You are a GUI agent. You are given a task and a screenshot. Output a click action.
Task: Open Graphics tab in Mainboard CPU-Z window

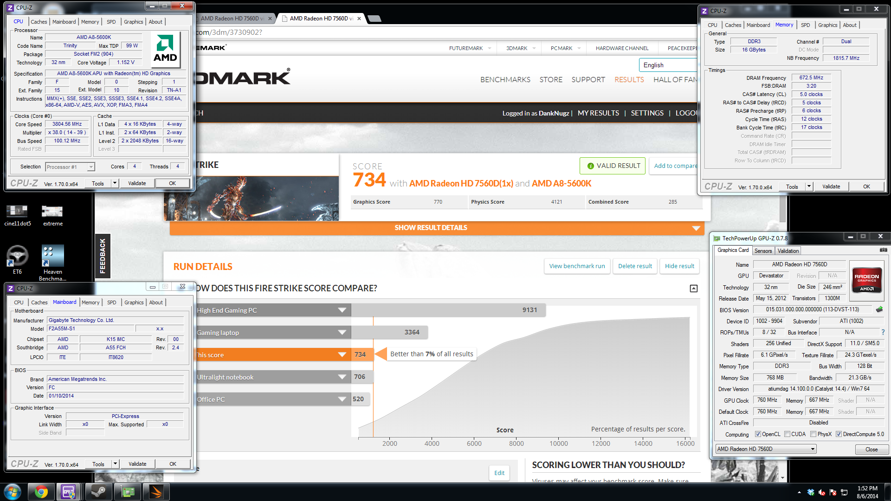(134, 302)
